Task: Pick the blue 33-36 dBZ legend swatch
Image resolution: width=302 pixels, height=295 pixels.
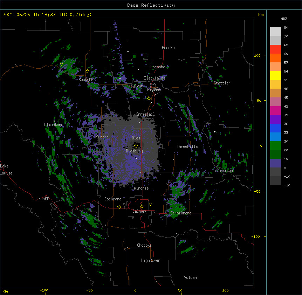Action: (x=275, y=128)
